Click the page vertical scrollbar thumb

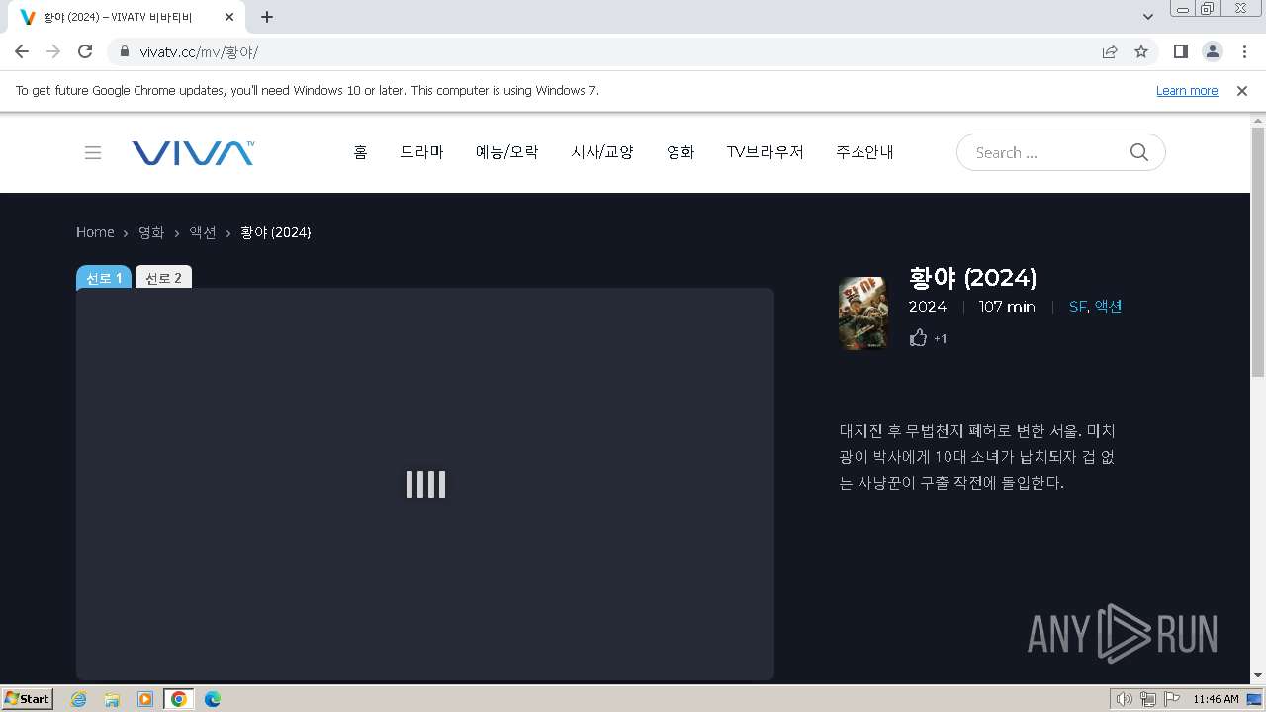click(1258, 251)
